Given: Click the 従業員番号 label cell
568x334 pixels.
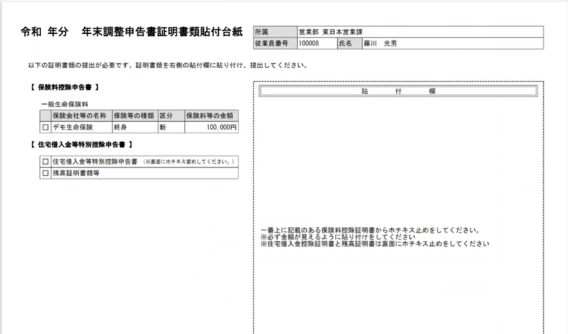Looking at the screenshot, I should coord(275,43).
